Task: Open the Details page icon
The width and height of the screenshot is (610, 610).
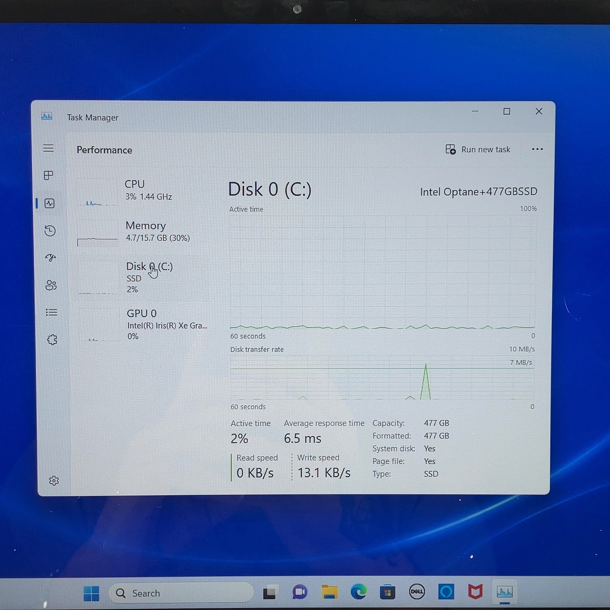Action: click(x=52, y=312)
